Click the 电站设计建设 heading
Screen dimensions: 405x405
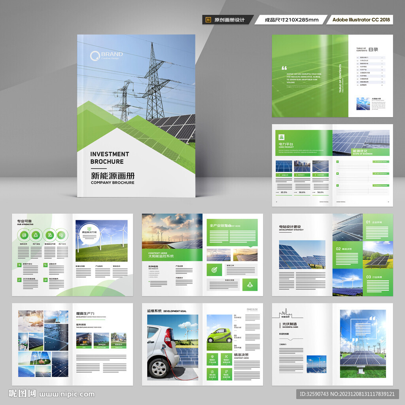coord(290,227)
